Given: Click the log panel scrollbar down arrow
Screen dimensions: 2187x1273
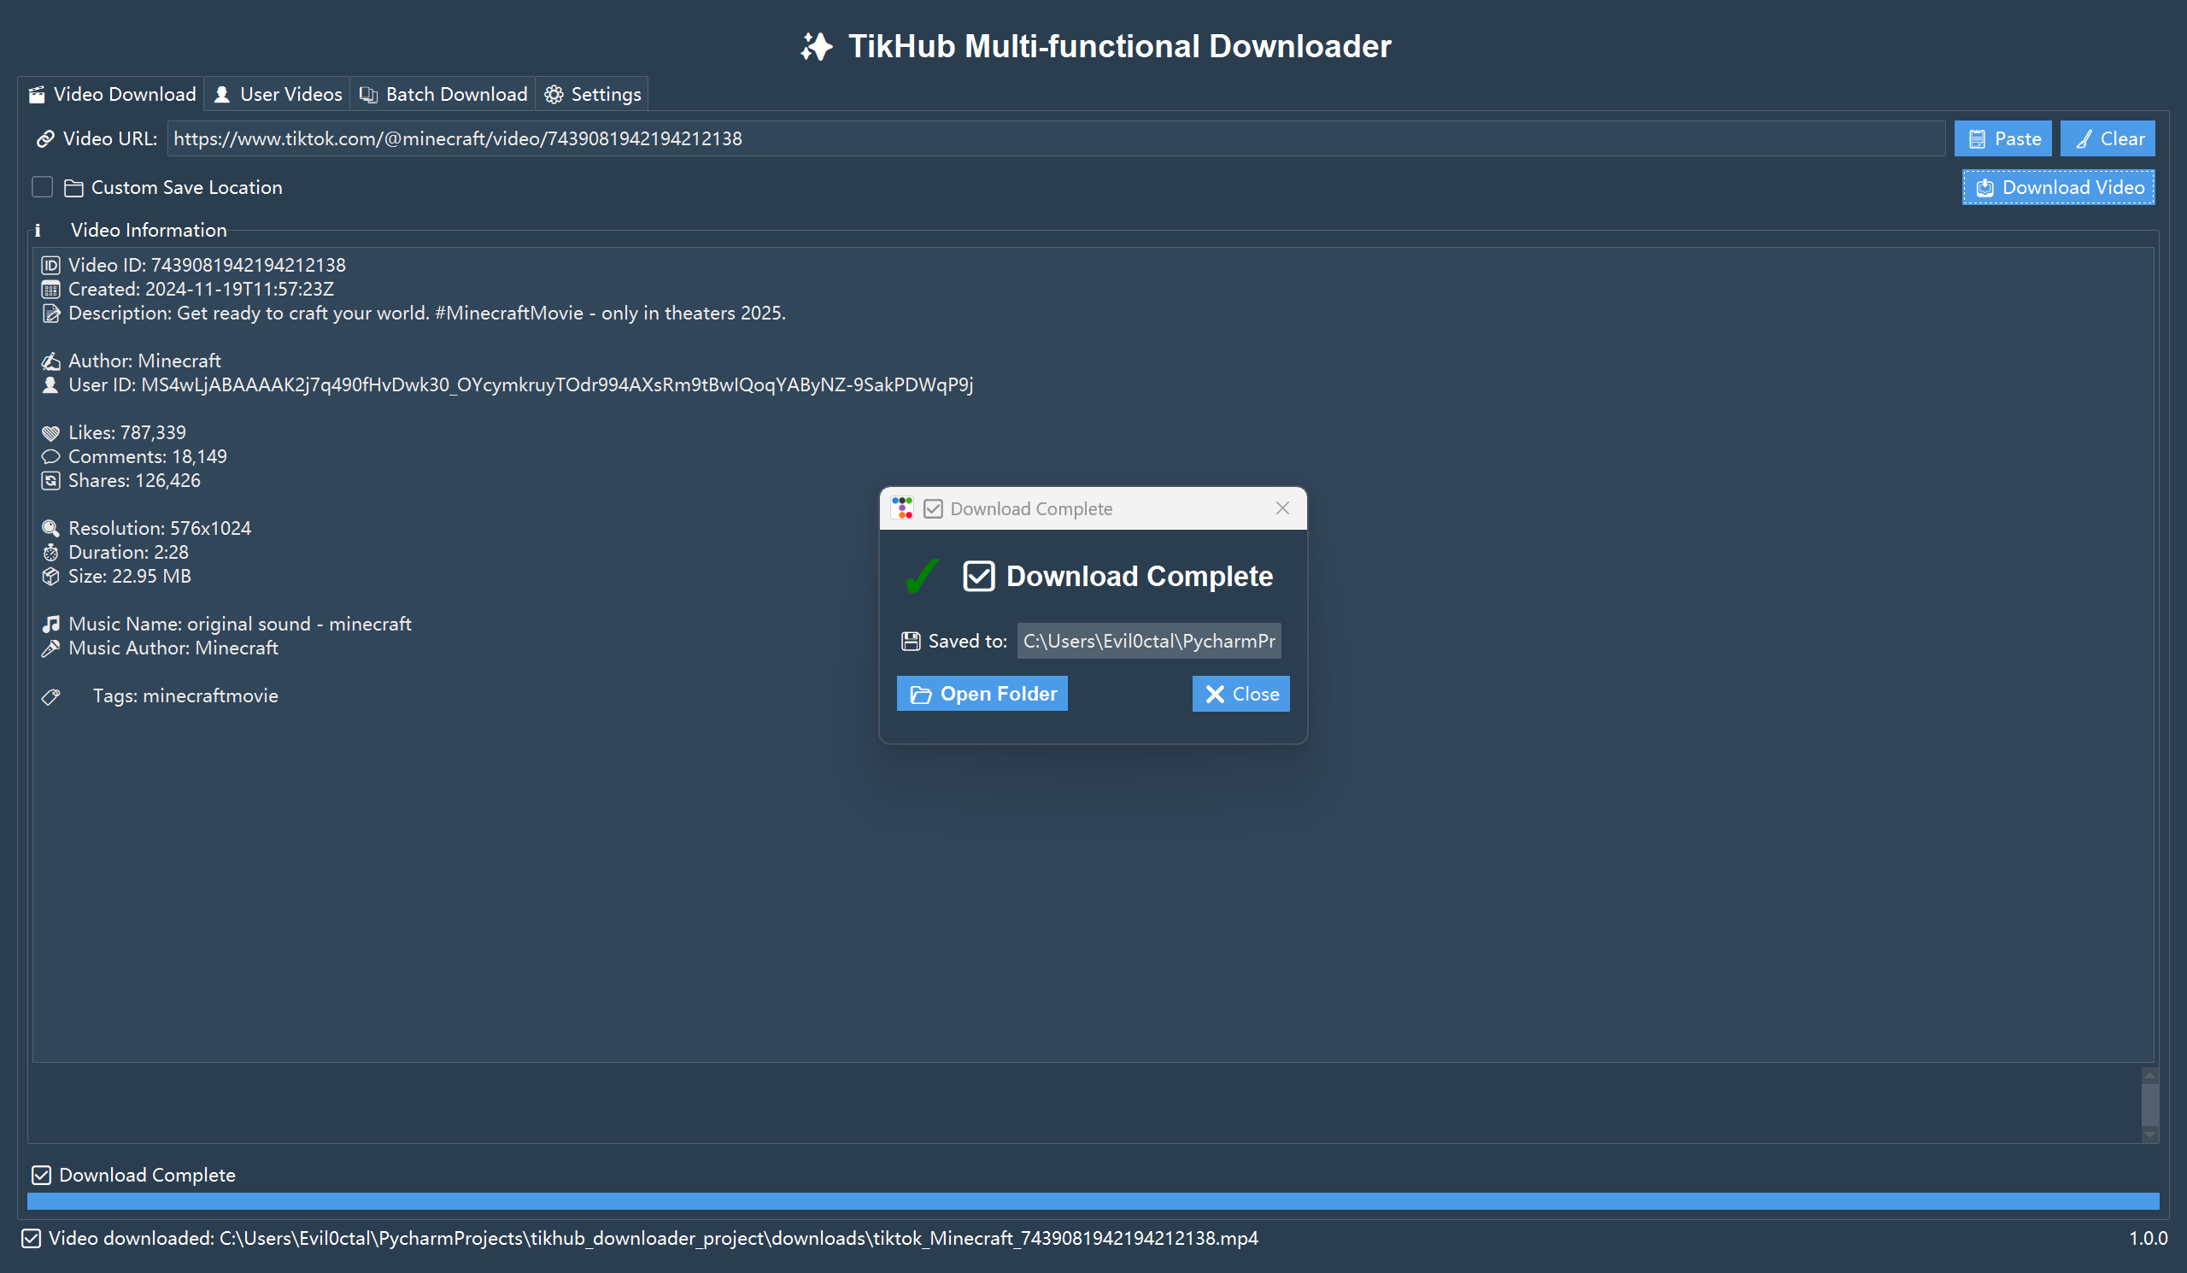Looking at the screenshot, I should 2149,1134.
